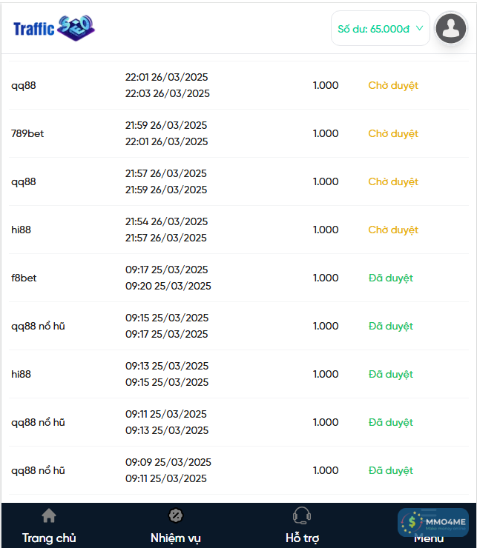Tap the Nhiệm vụ badge icon
477x548 pixels.
pyautogui.click(x=176, y=515)
